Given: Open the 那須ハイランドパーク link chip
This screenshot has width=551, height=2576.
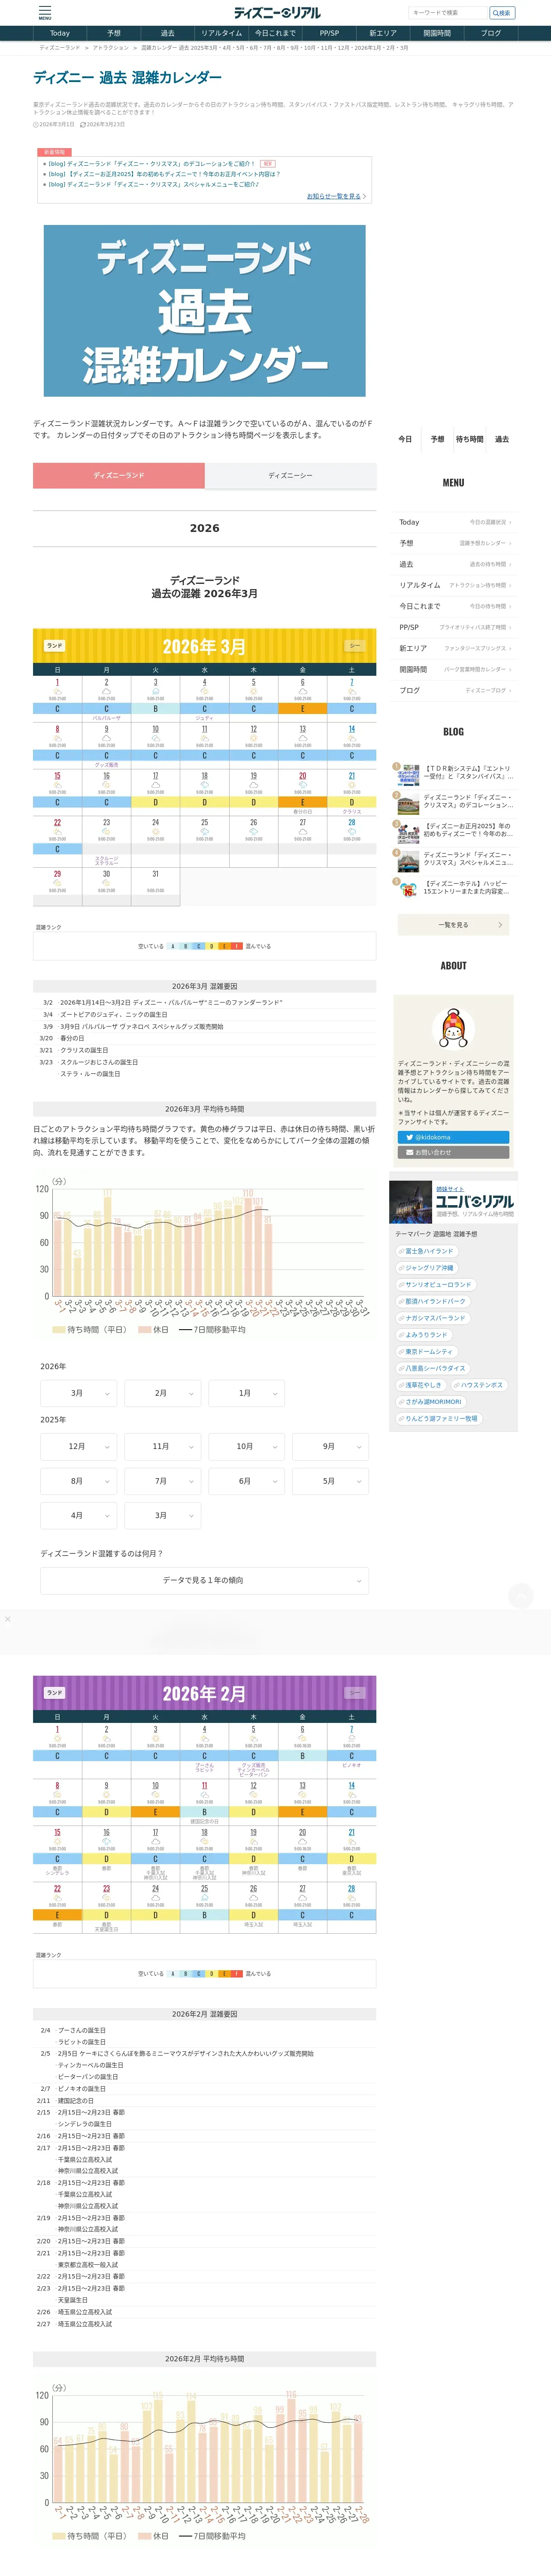Looking at the screenshot, I should (433, 1301).
